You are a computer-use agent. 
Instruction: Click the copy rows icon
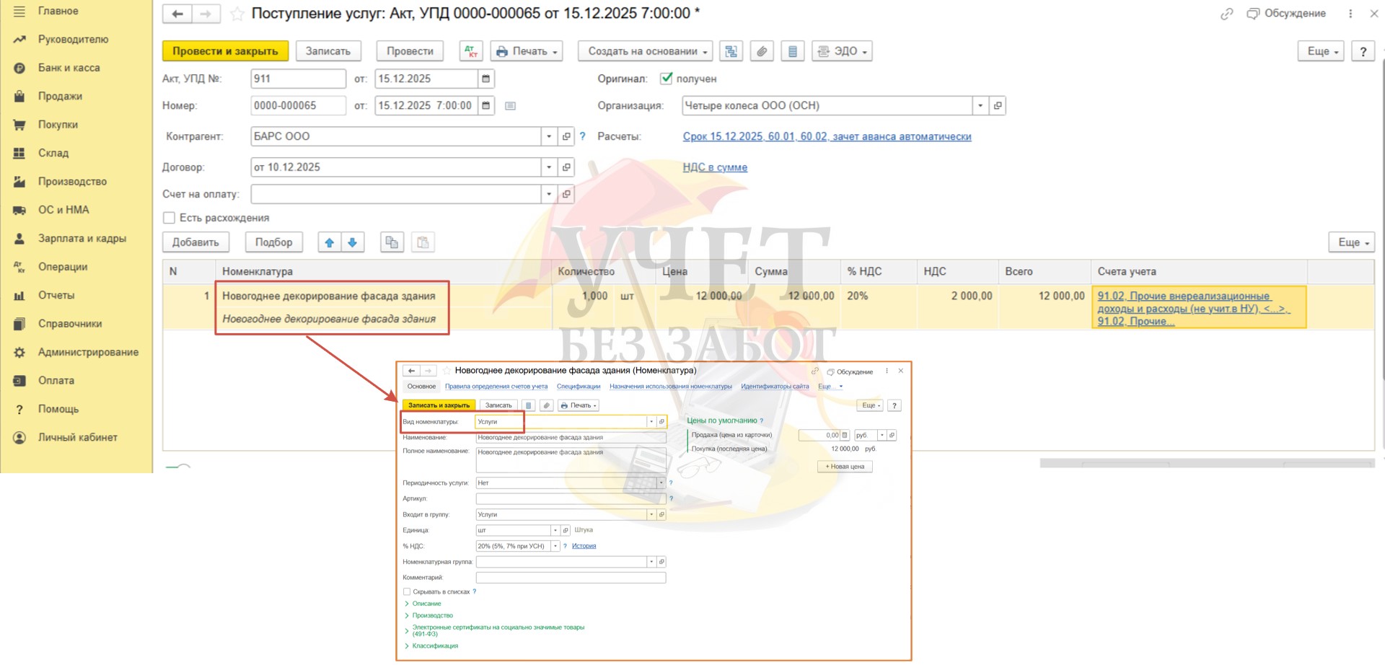click(392, 242)
